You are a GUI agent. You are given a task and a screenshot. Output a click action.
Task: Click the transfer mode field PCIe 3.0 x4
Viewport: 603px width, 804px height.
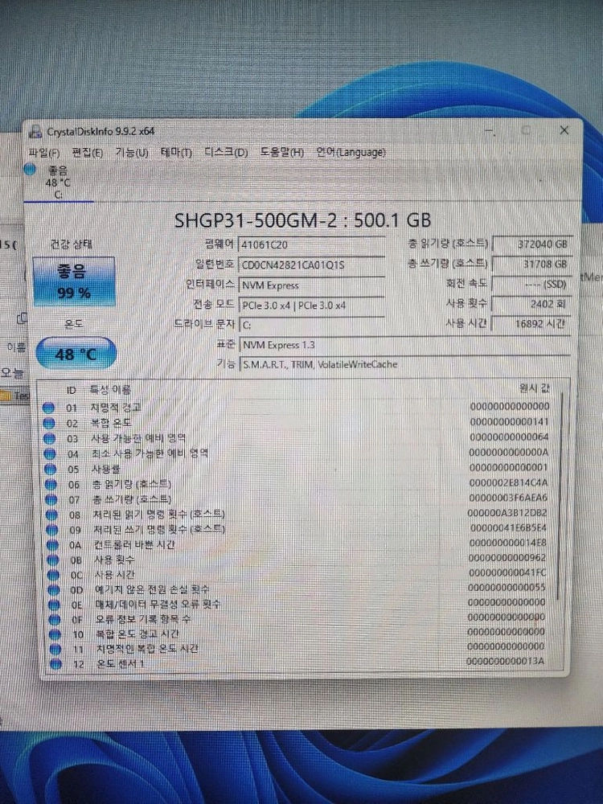click(x=311, y=305)
